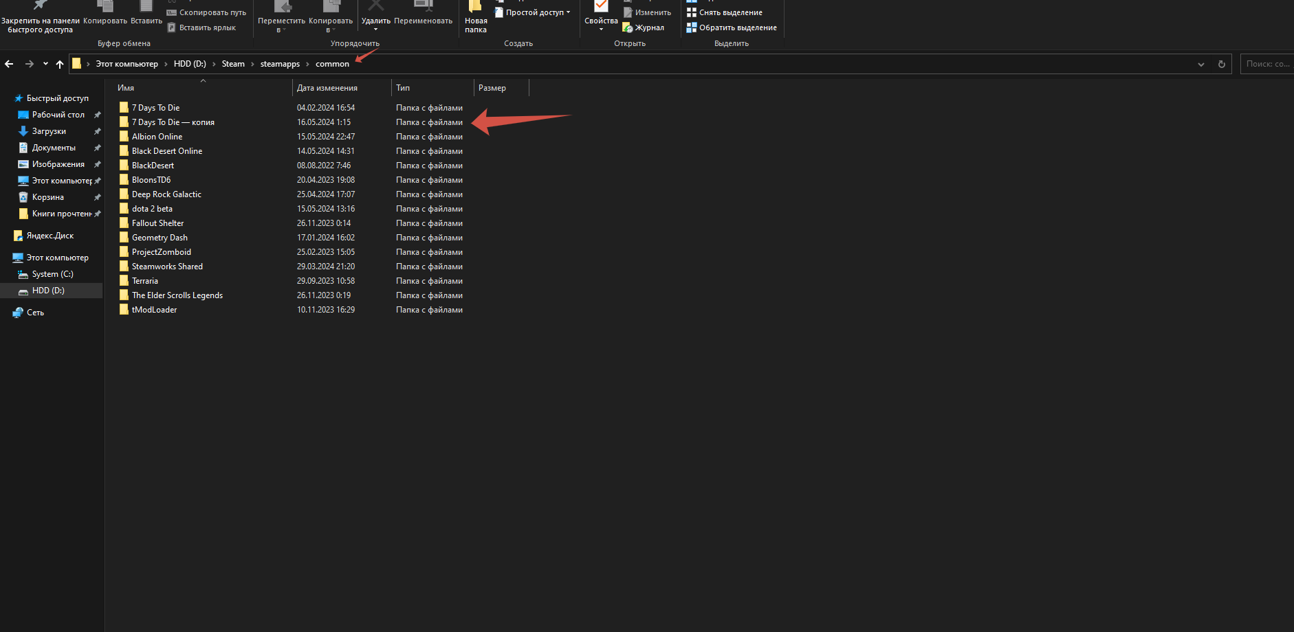This screenshot has width=1294, height=632.
Task: Click the Сеть network icon
Action: 18,313
